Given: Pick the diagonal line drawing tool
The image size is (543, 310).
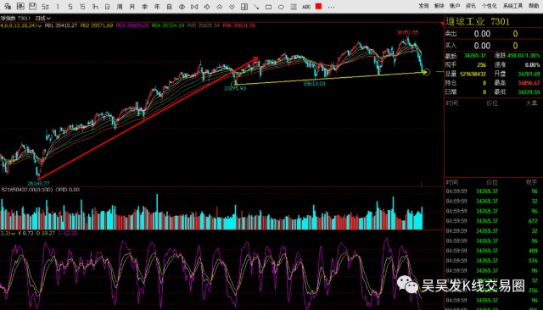Looking at the screenshot, I should click(256, 7).
